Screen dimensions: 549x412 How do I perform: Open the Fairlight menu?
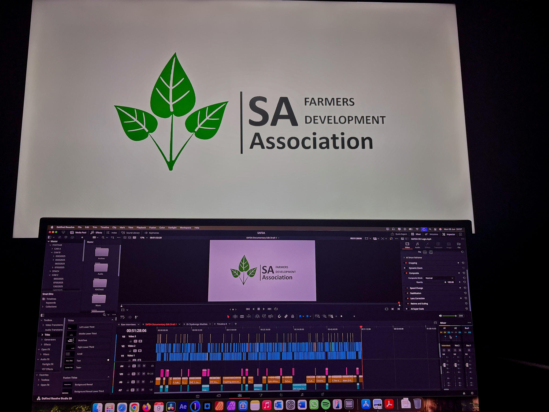[172, 228]
